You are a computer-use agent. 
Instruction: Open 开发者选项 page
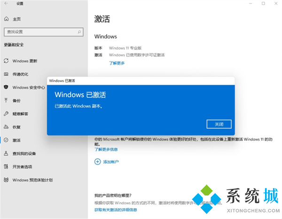[22, 167]
